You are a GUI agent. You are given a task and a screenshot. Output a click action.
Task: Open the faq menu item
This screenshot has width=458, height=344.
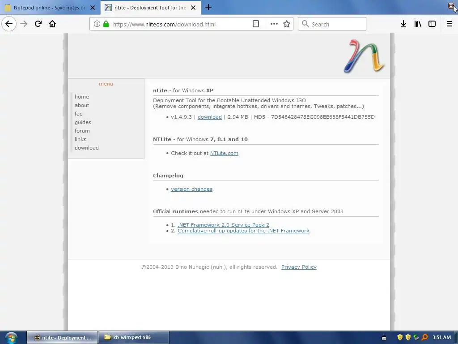(x=79, y=114)
